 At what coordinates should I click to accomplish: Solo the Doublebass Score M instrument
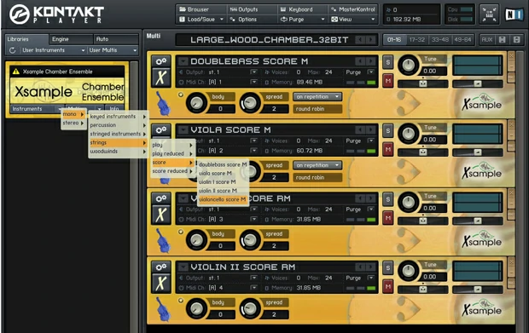[388, 62]
